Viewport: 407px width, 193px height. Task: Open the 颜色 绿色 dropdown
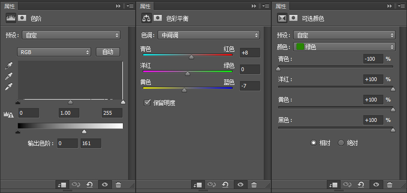pos(344,47)
